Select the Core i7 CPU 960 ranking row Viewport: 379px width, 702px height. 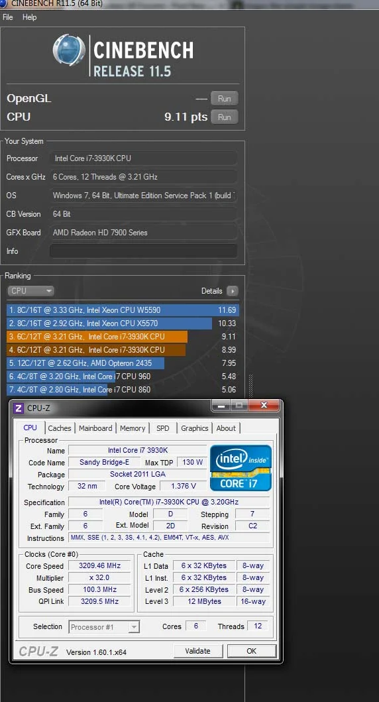click(123, 376)
